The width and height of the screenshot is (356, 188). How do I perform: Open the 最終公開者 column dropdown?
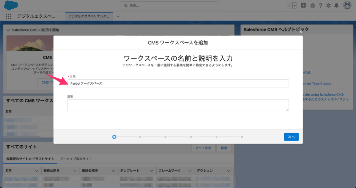(113, 171)
